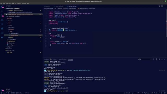Close the terminal panel
167x94 pixels.
tap(165, 59)
